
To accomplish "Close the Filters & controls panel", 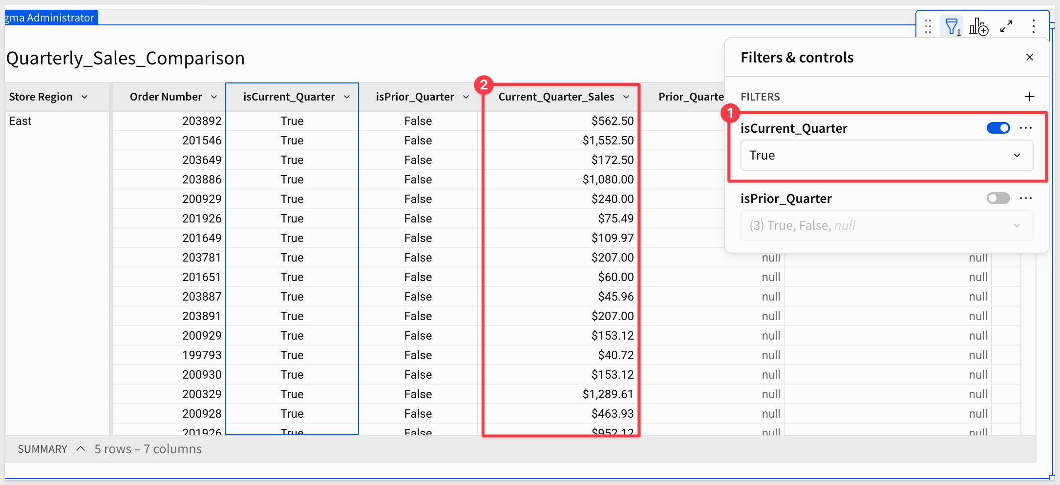I will [x=1030, y=58].
